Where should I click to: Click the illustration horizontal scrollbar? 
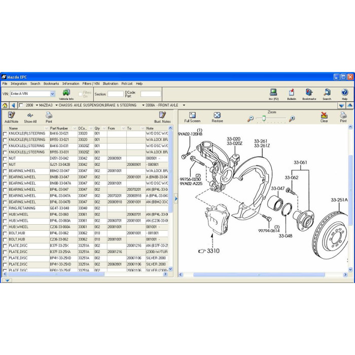259,275
